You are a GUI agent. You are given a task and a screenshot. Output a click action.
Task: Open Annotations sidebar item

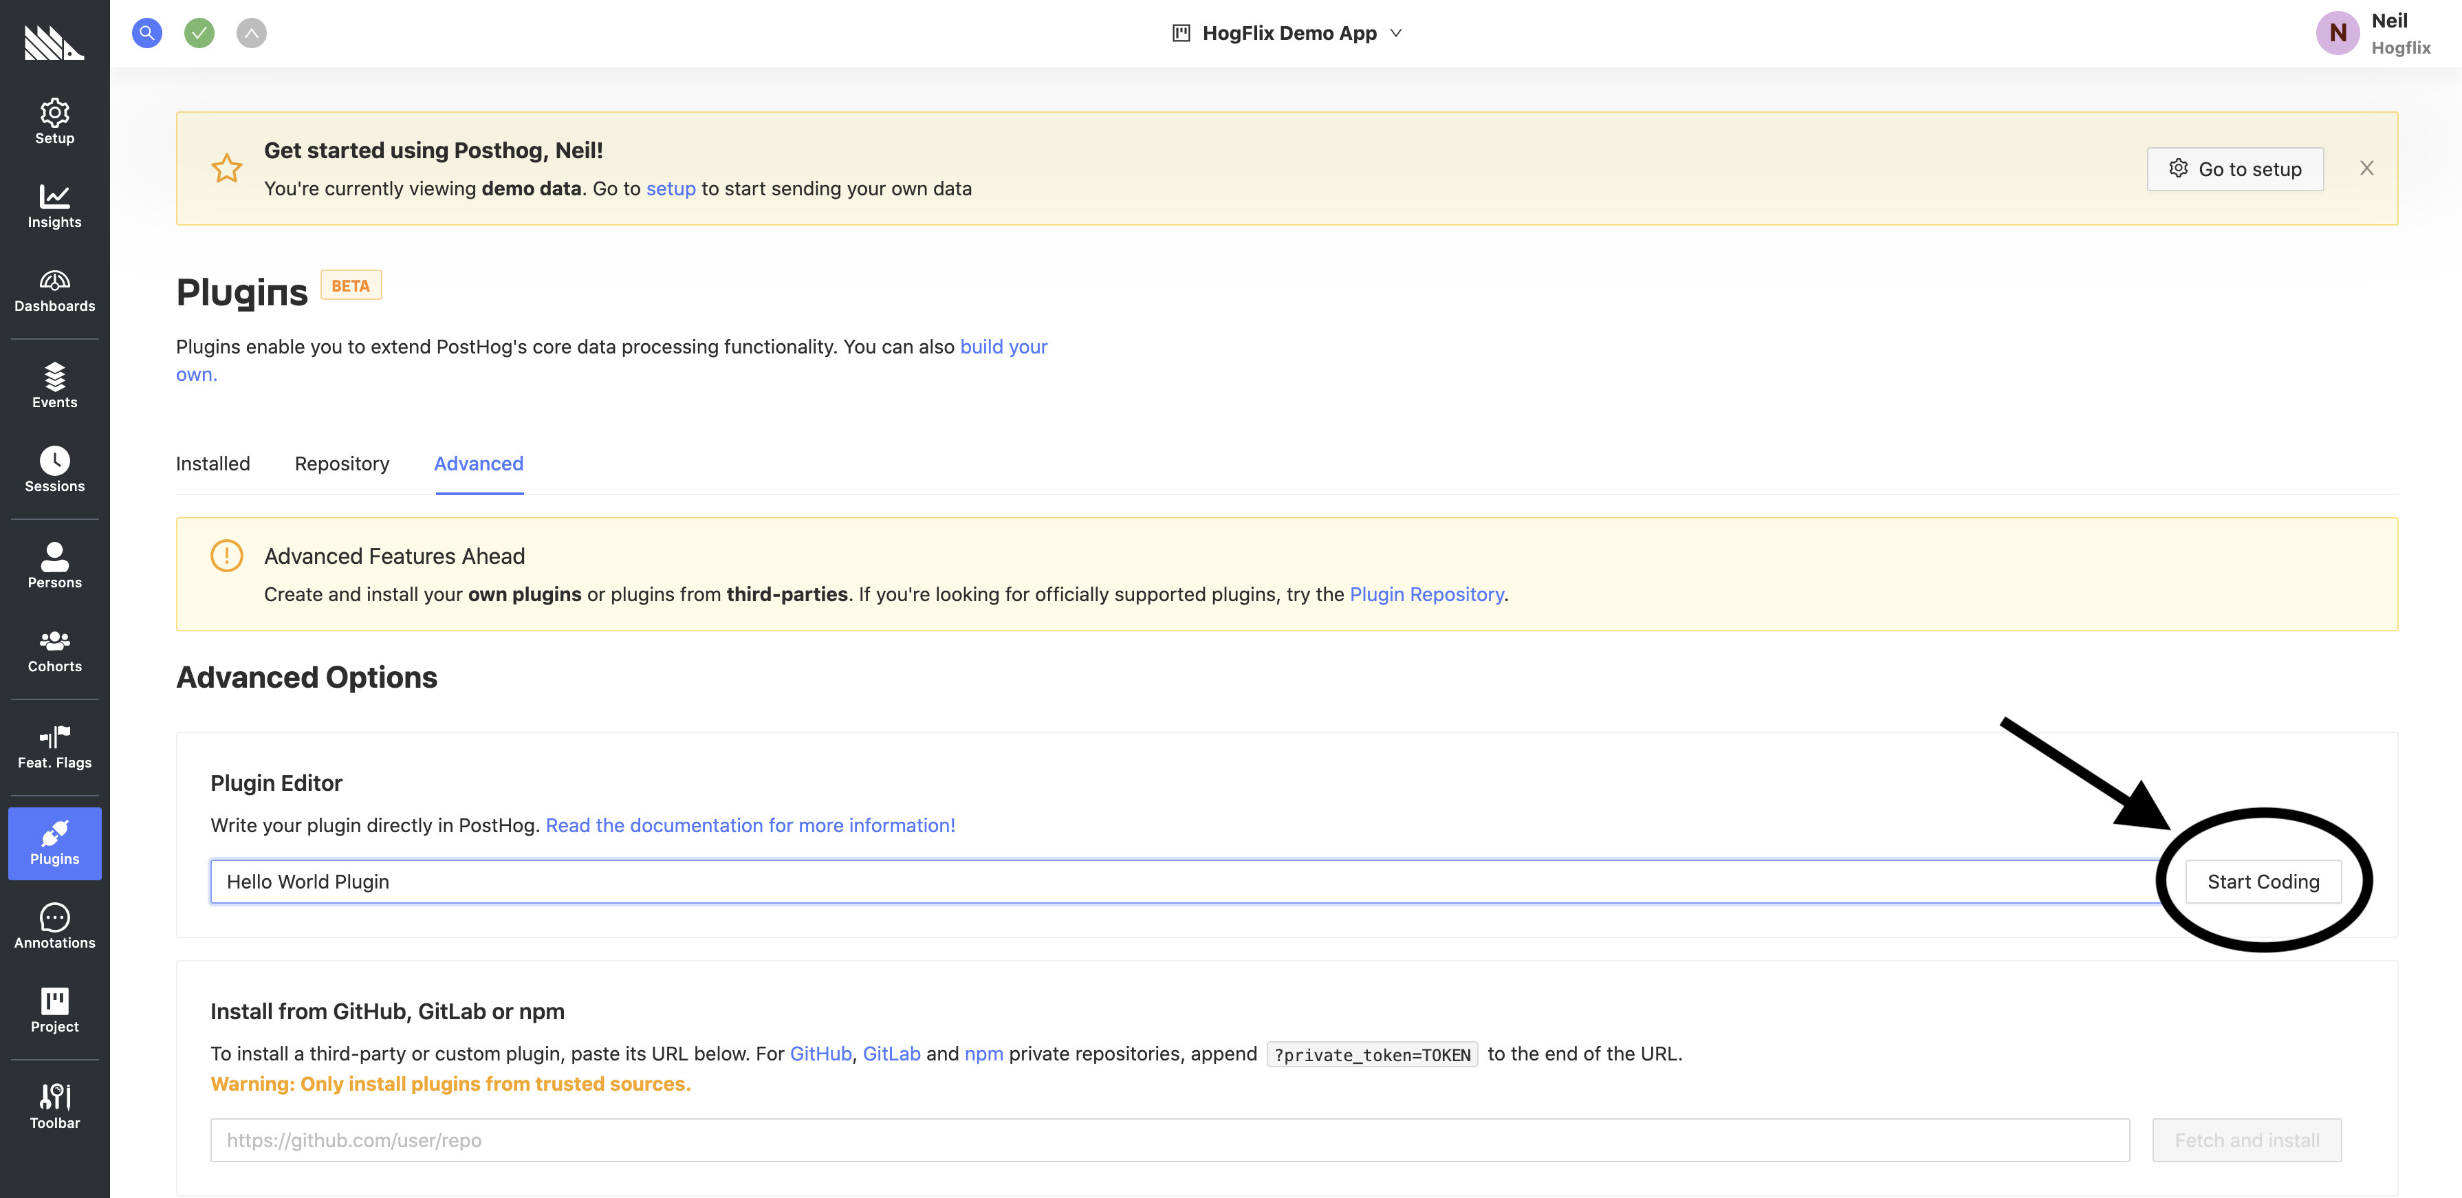point(54,926)
